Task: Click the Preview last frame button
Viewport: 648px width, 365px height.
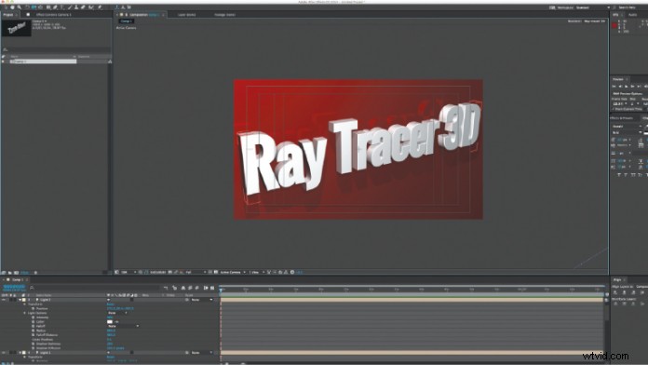Action: coord(639,86)
